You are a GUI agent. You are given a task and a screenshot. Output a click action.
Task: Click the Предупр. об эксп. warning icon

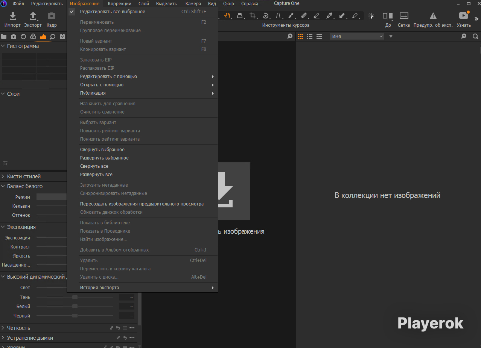coord(433,16)
